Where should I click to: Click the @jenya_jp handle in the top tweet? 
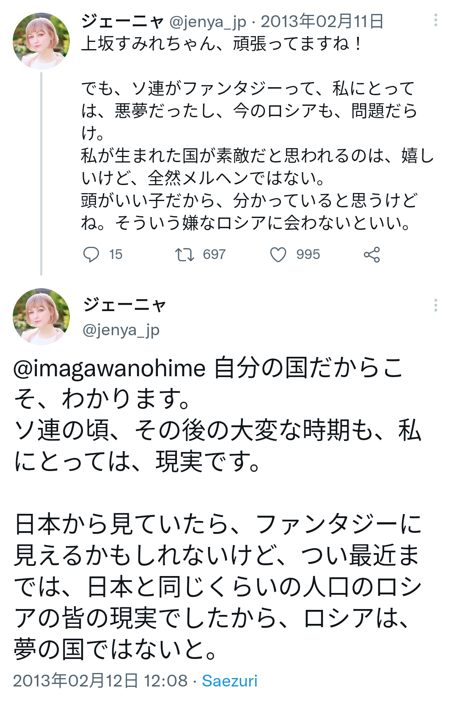click(x=207, y=22)
